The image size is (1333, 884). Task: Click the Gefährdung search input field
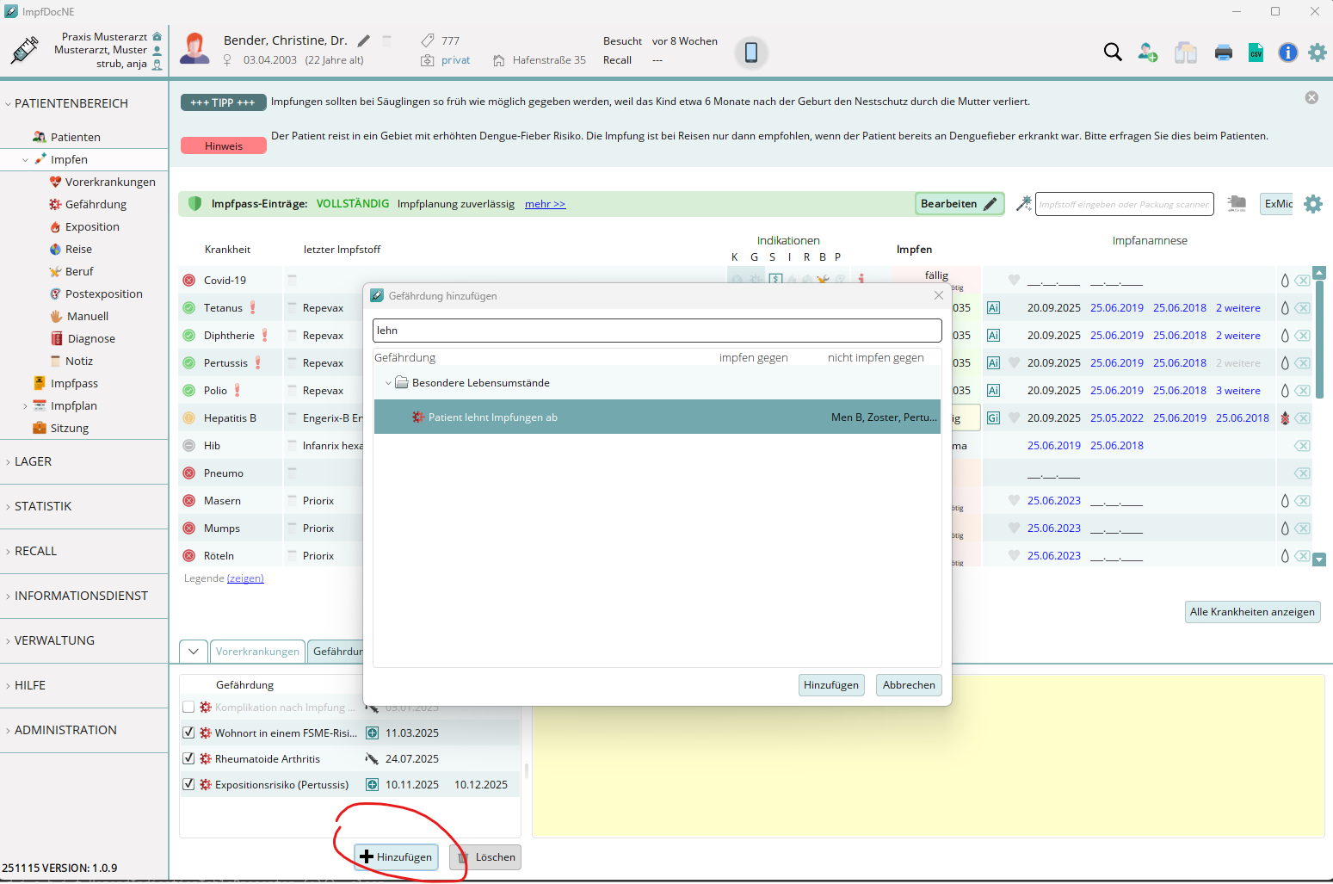(657, 331)
